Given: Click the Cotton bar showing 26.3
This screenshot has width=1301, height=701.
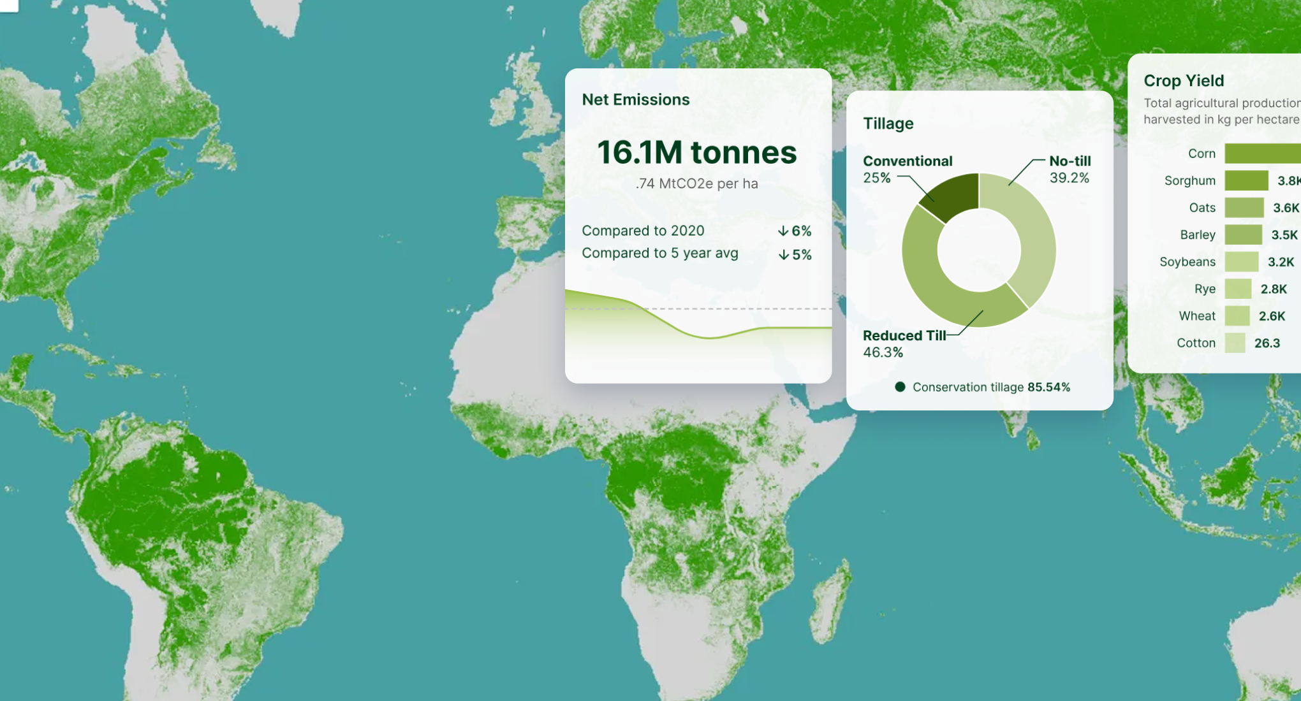Looking at the screenshot, I should click(x=1234, y=343).
